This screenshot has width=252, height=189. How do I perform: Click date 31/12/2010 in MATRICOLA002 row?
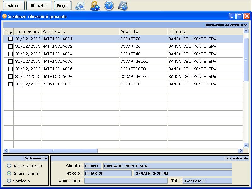click(27, 46)
